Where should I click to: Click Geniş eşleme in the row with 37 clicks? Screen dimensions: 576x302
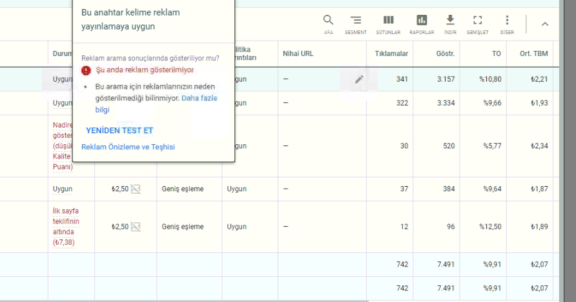click(183, 189)
